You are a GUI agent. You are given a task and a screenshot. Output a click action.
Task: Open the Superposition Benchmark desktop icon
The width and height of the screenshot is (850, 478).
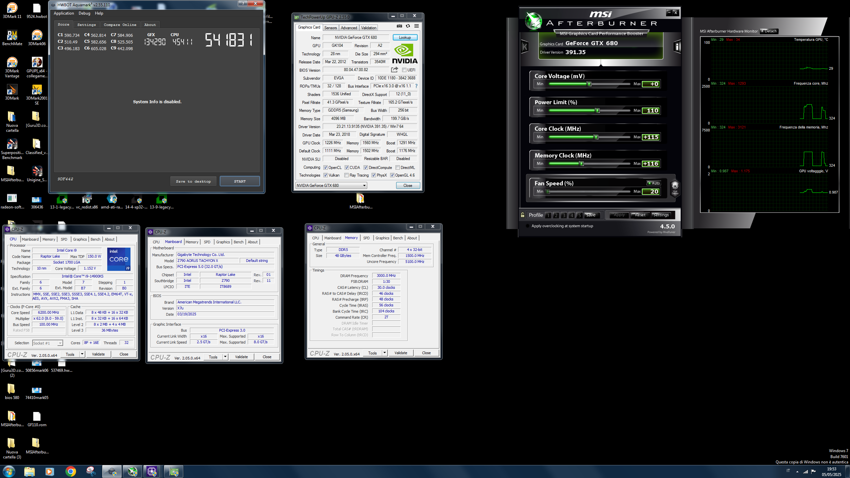tap(12, 149)
